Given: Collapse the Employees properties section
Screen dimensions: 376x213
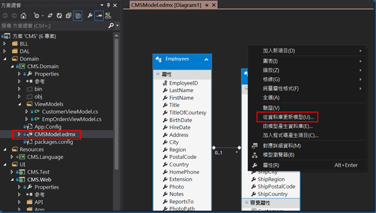Looking at the screenshot, I should [158, 74].
